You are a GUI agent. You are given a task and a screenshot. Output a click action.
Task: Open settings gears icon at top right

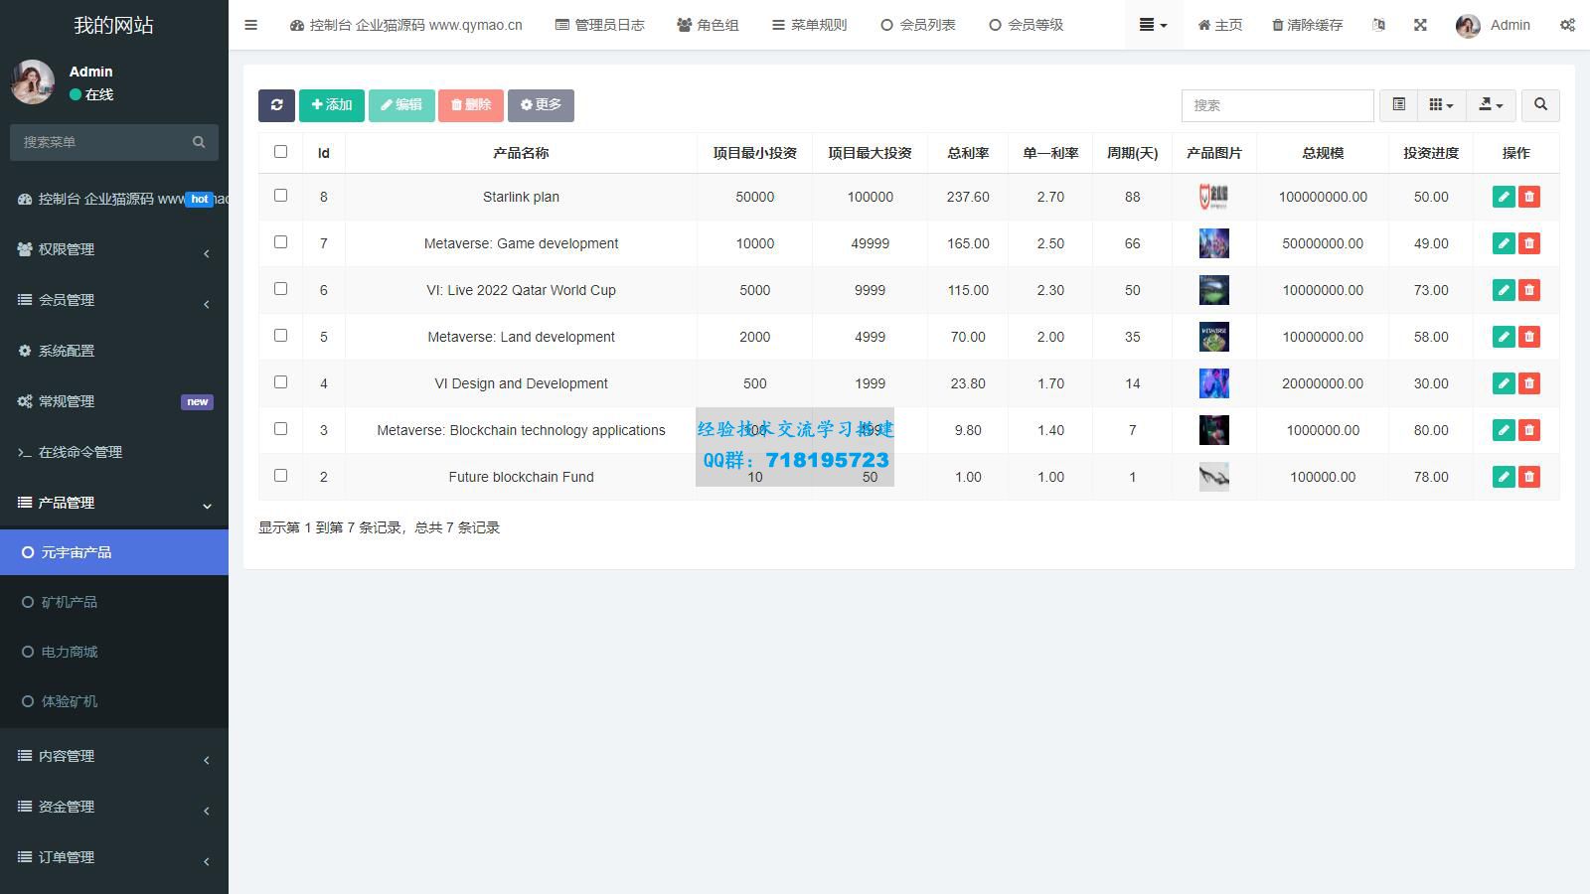tap(1567, 25)
